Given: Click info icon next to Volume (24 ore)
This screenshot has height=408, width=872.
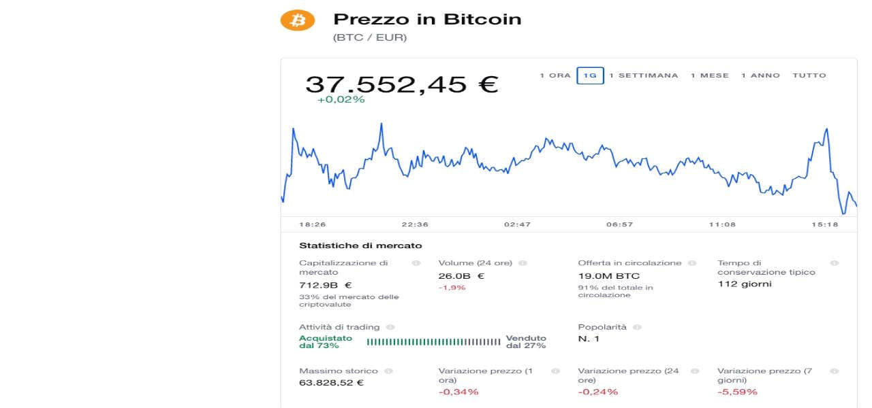Looking at the screenshot, I should 523,263.
